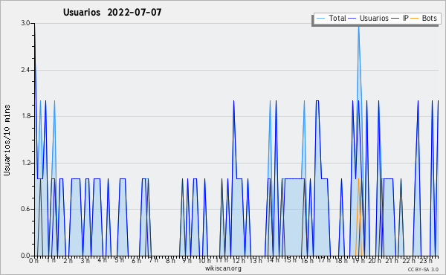Click the y-axis value 1.8
The image size is (446, 275).
(25, 116)
